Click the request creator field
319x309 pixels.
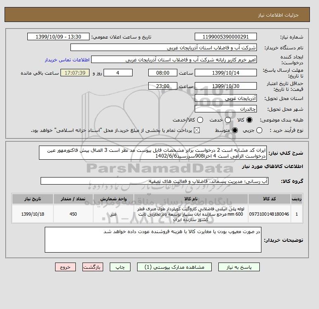pos(174,60)
